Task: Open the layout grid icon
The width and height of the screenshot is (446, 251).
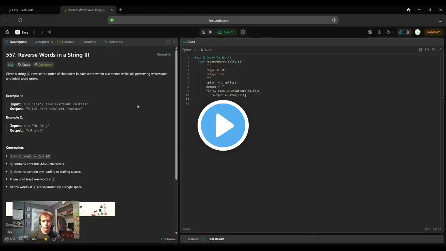Action: pyautogui.click(x=370, y=32)
